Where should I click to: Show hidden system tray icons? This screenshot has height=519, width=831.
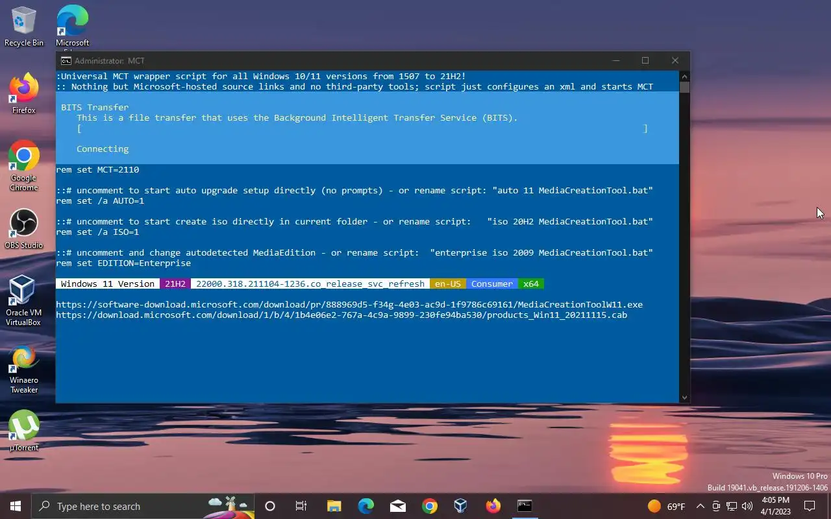[x=700, y=506]
